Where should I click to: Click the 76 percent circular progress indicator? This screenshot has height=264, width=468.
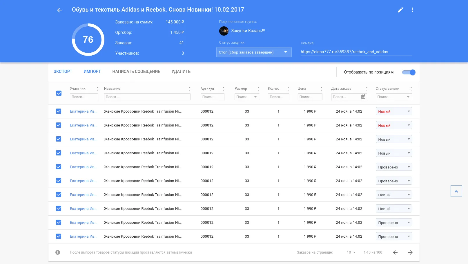88,40
